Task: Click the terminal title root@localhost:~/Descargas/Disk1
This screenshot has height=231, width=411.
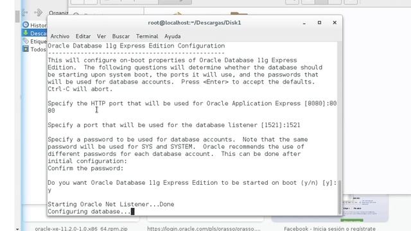Action: point(194,23)
